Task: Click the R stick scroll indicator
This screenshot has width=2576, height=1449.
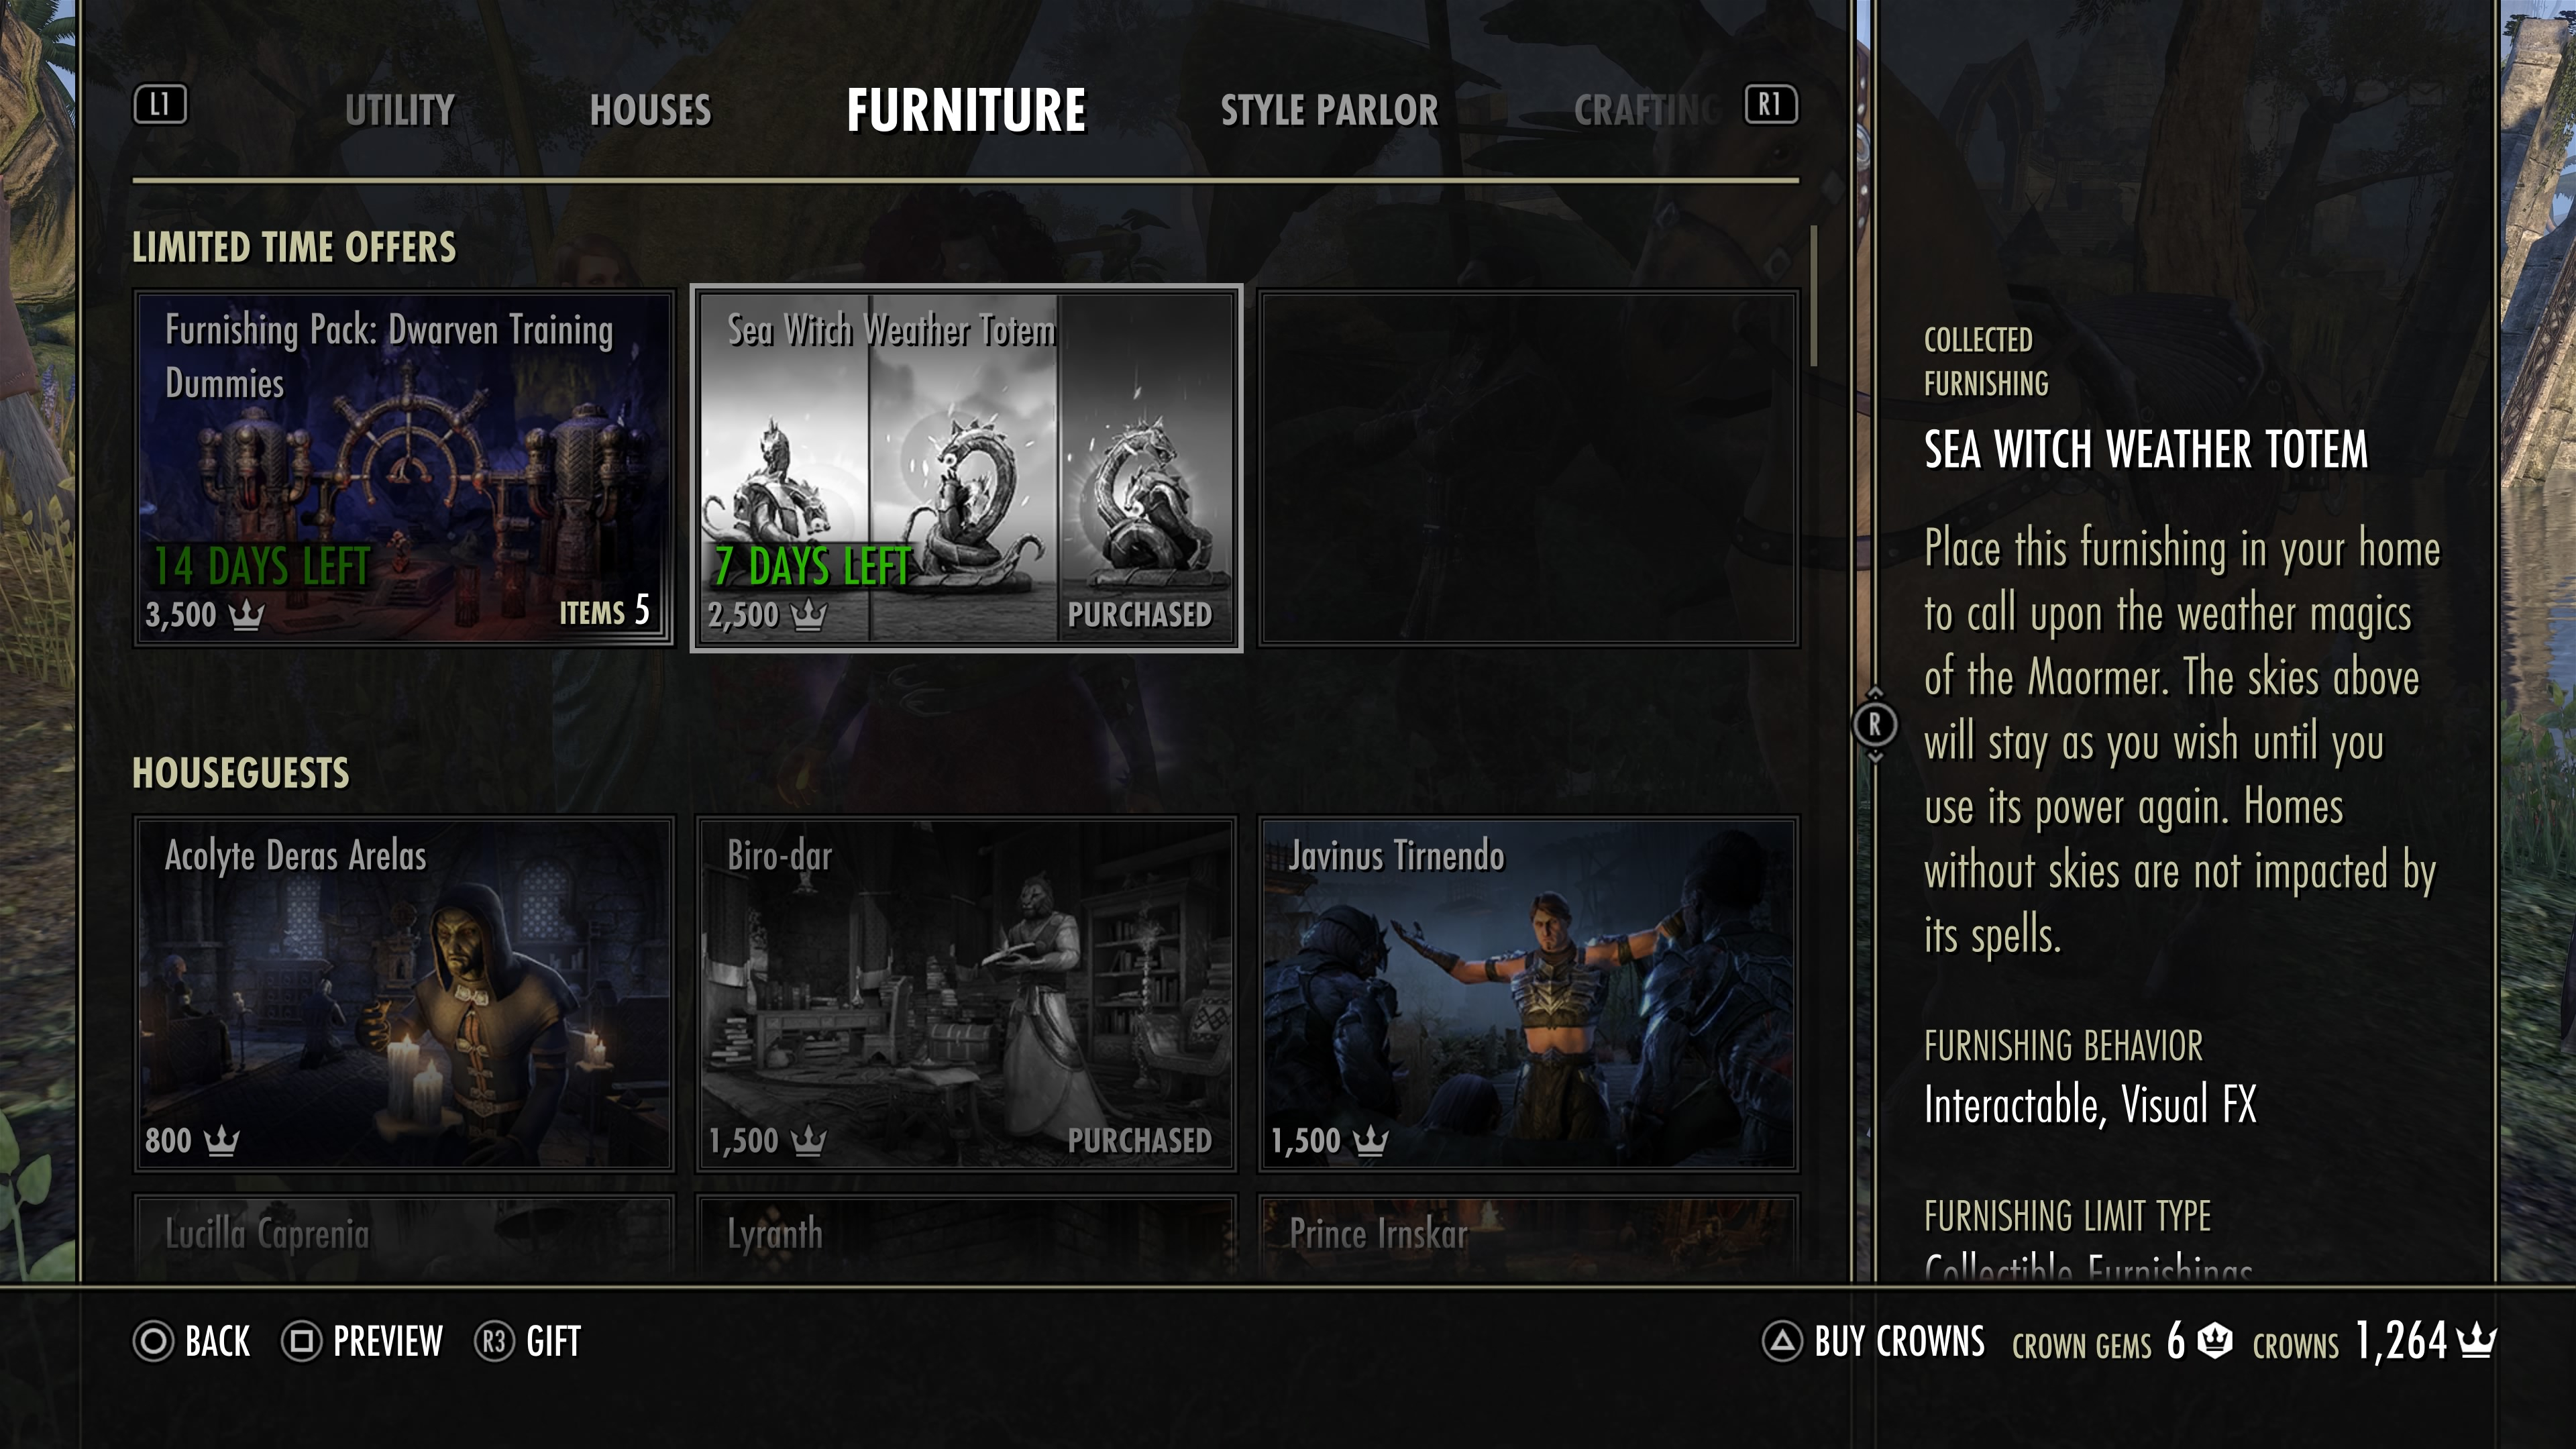Action: coord(1875,724)
